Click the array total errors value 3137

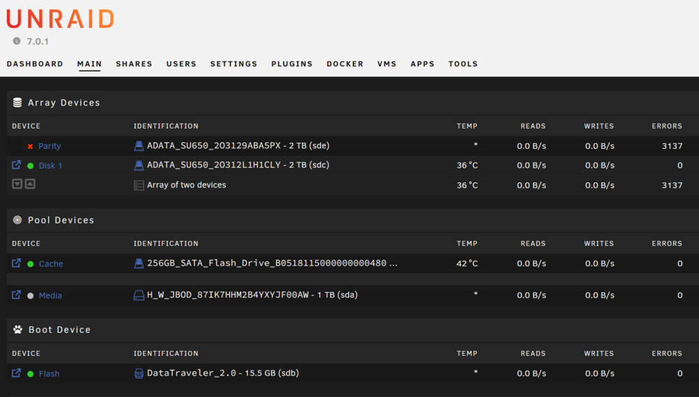(672, 185)
